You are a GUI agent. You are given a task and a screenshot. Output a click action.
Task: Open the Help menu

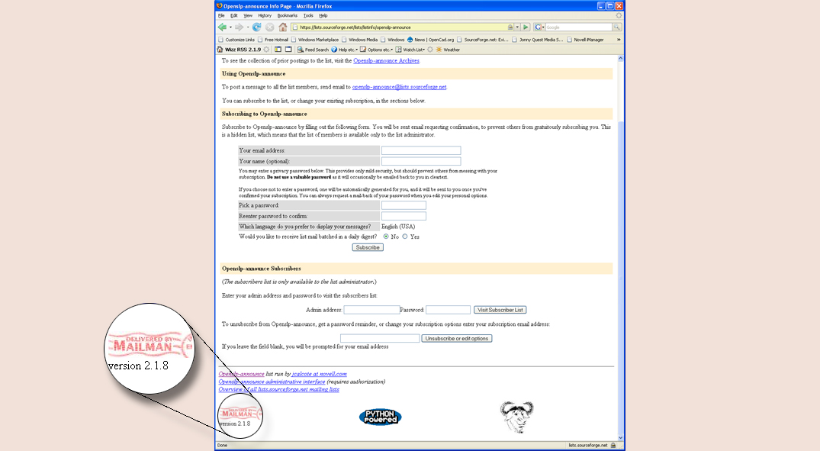coord(323,16)
